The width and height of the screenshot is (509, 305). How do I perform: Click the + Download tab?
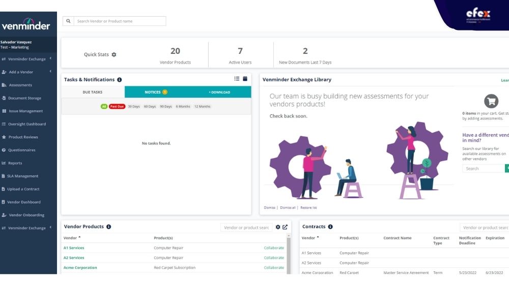(219, 92)
